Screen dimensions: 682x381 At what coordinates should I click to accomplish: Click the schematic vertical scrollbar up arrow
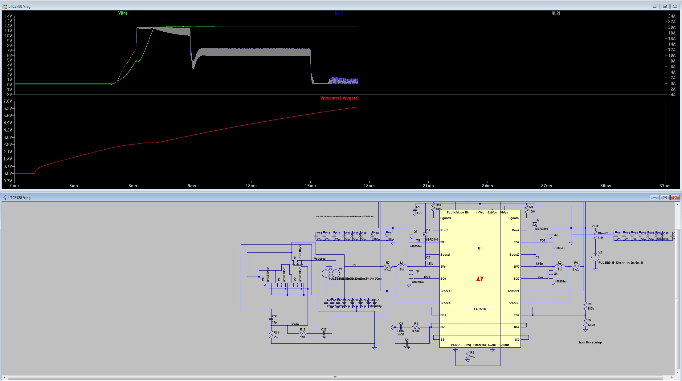pos(677,205)
